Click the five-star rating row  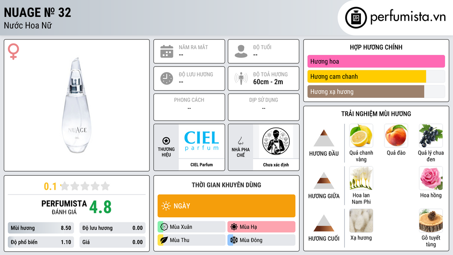tap(85, 186)
